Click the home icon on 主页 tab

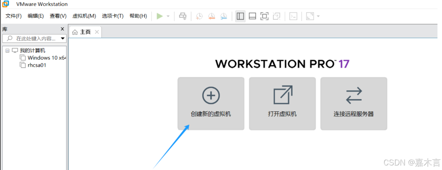[75, 32]
